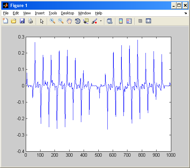This screenshot has height=168, width=190.
Task: Activate the Pan hand tool
Action: (x=69, y=21)
